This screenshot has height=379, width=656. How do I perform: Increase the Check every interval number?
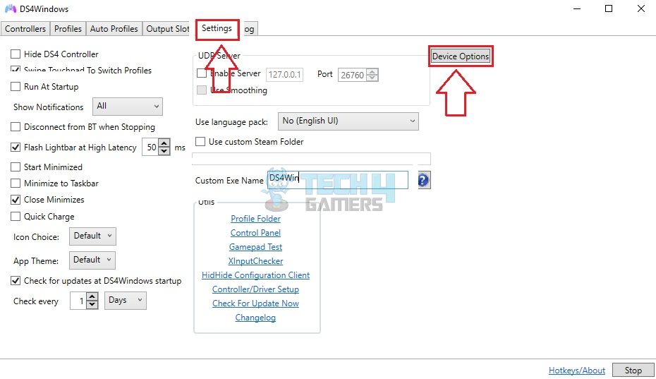coord(92,296)
